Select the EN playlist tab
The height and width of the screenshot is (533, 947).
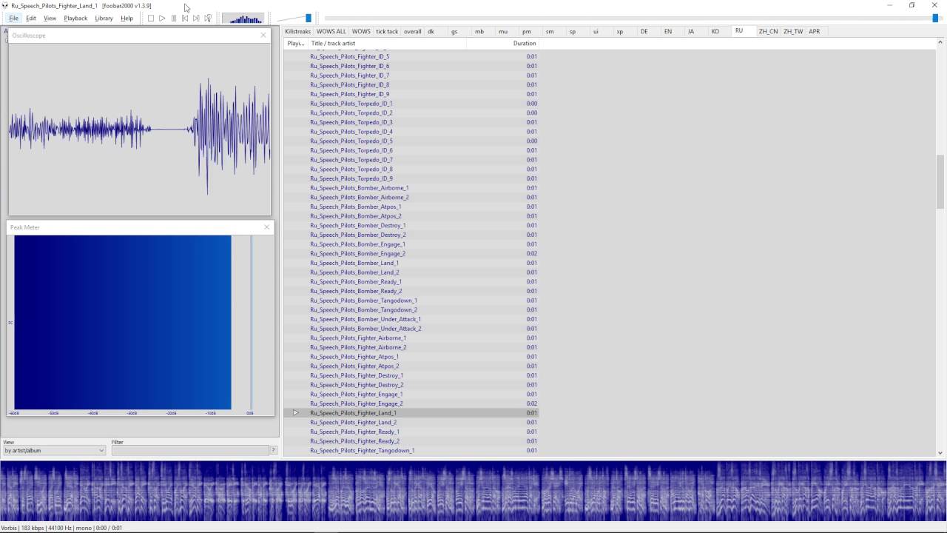tap(668, 32)
